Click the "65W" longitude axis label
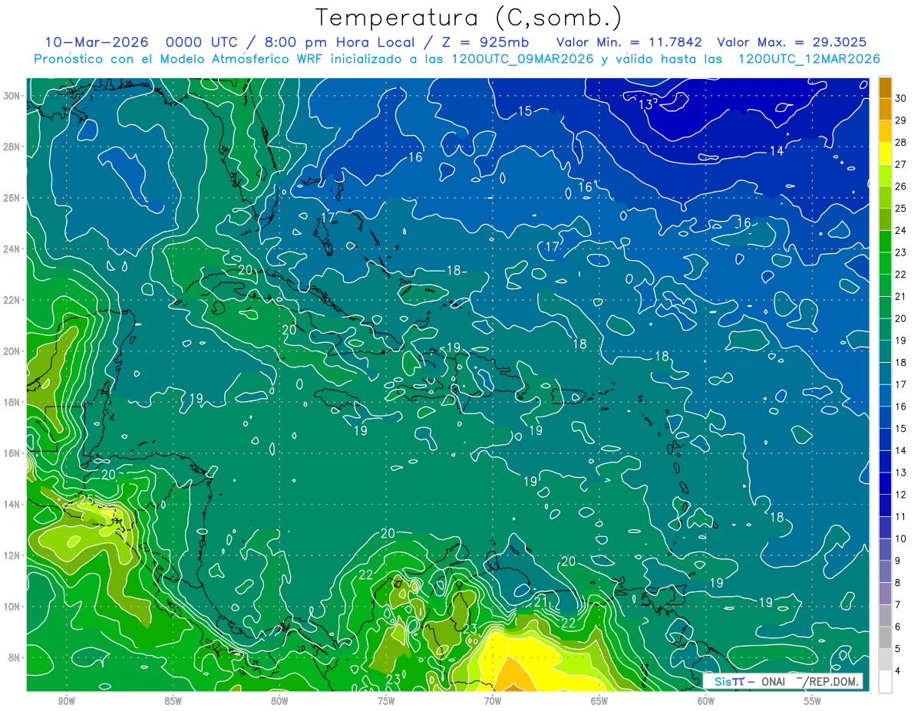 click(x=599, y=702)
